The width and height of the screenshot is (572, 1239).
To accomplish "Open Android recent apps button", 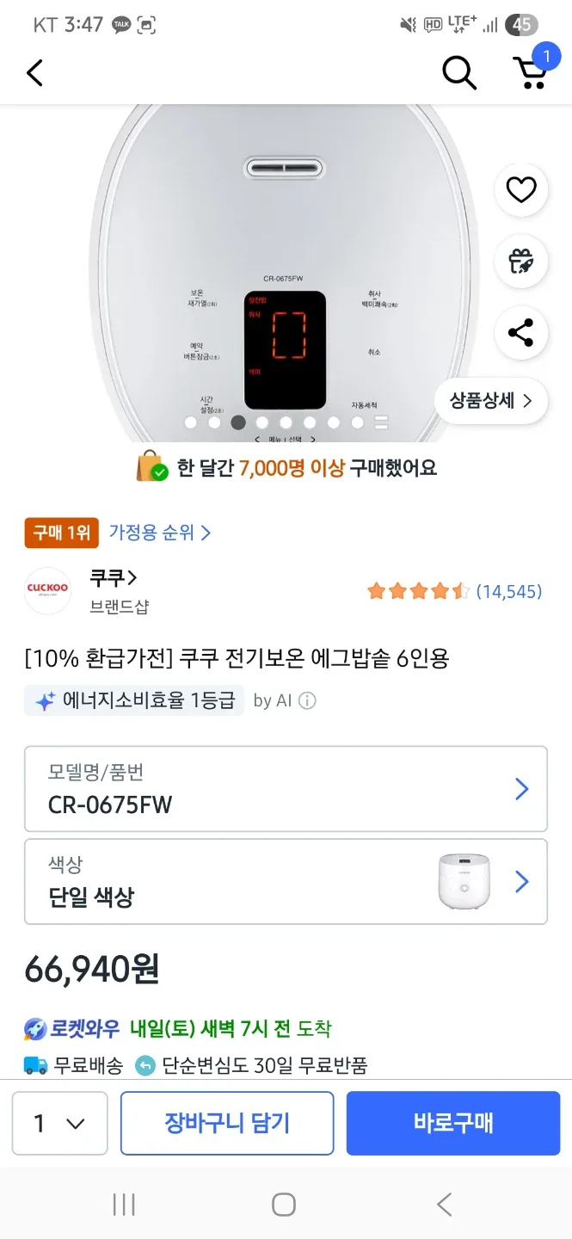I will pos(124,1205).
